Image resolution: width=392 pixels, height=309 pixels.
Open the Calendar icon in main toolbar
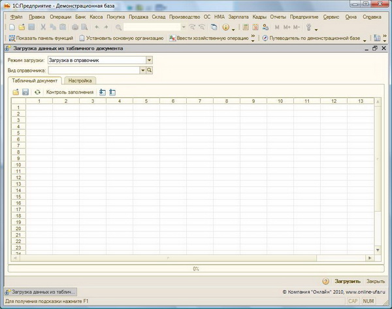click(x=255, y=27)
